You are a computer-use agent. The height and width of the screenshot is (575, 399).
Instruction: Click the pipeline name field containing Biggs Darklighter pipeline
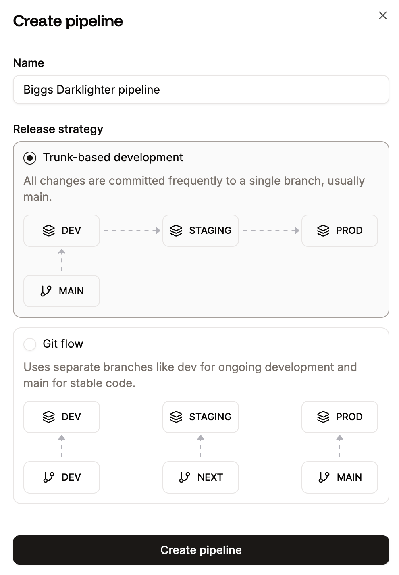point(201,90)
